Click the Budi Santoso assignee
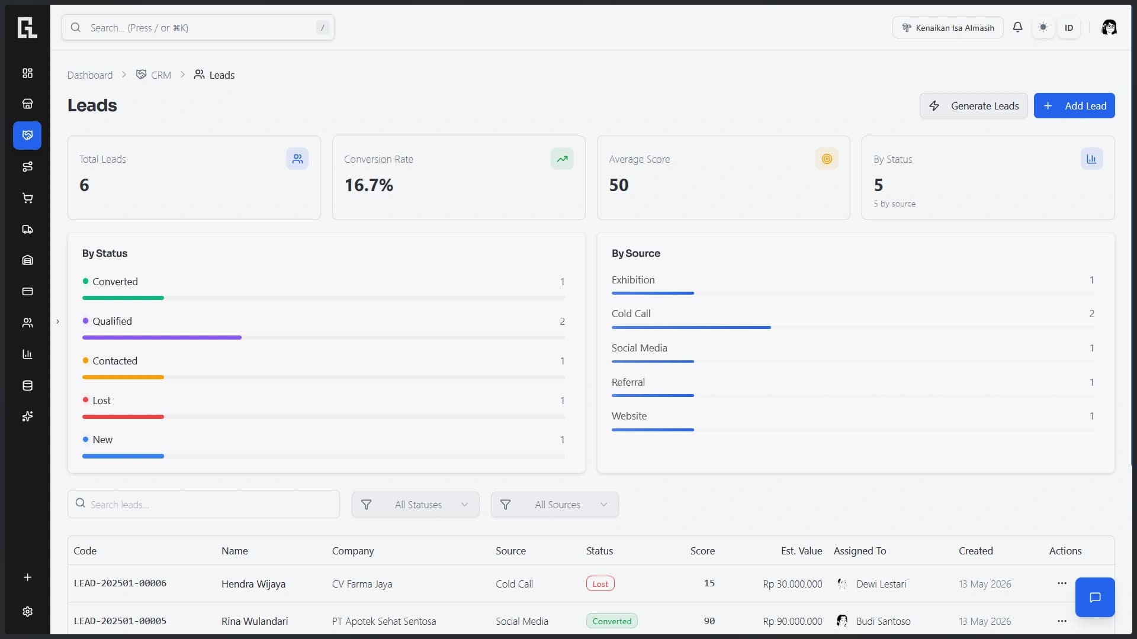 (873, 621)
